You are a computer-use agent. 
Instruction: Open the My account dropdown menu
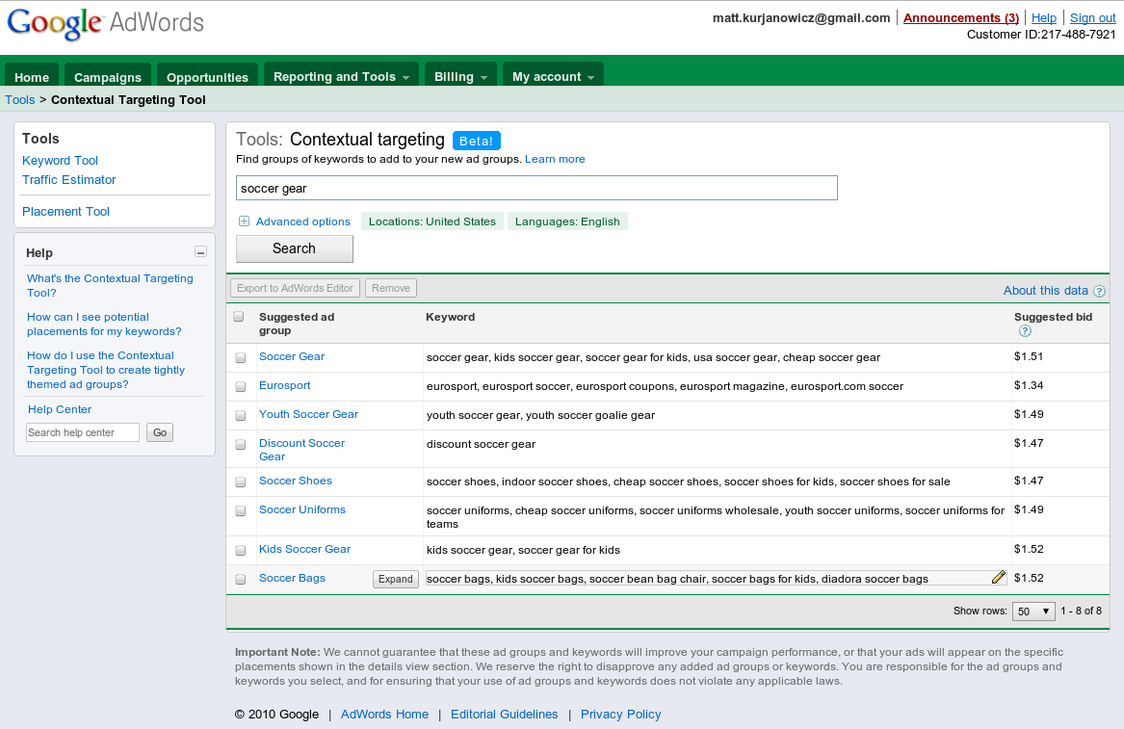point(553,76)
